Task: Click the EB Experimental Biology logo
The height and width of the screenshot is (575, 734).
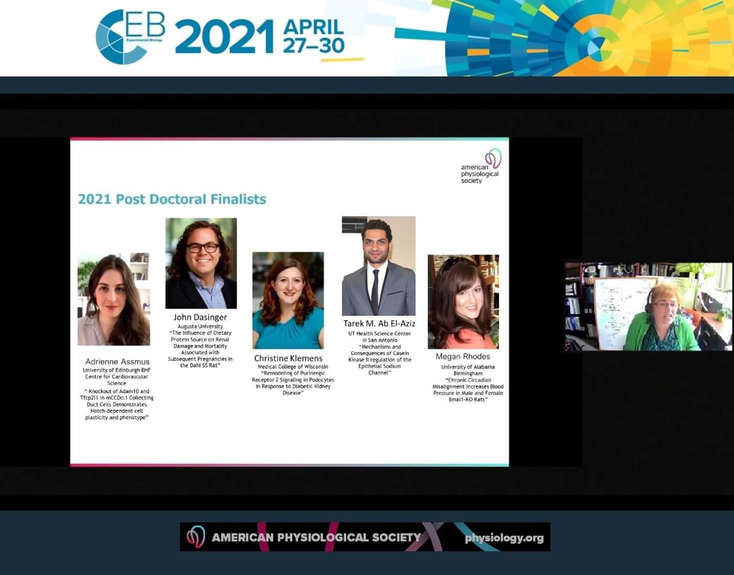Action: (x=130, y=37)
